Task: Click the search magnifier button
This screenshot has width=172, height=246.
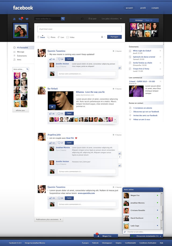Action: coord(63,19)
